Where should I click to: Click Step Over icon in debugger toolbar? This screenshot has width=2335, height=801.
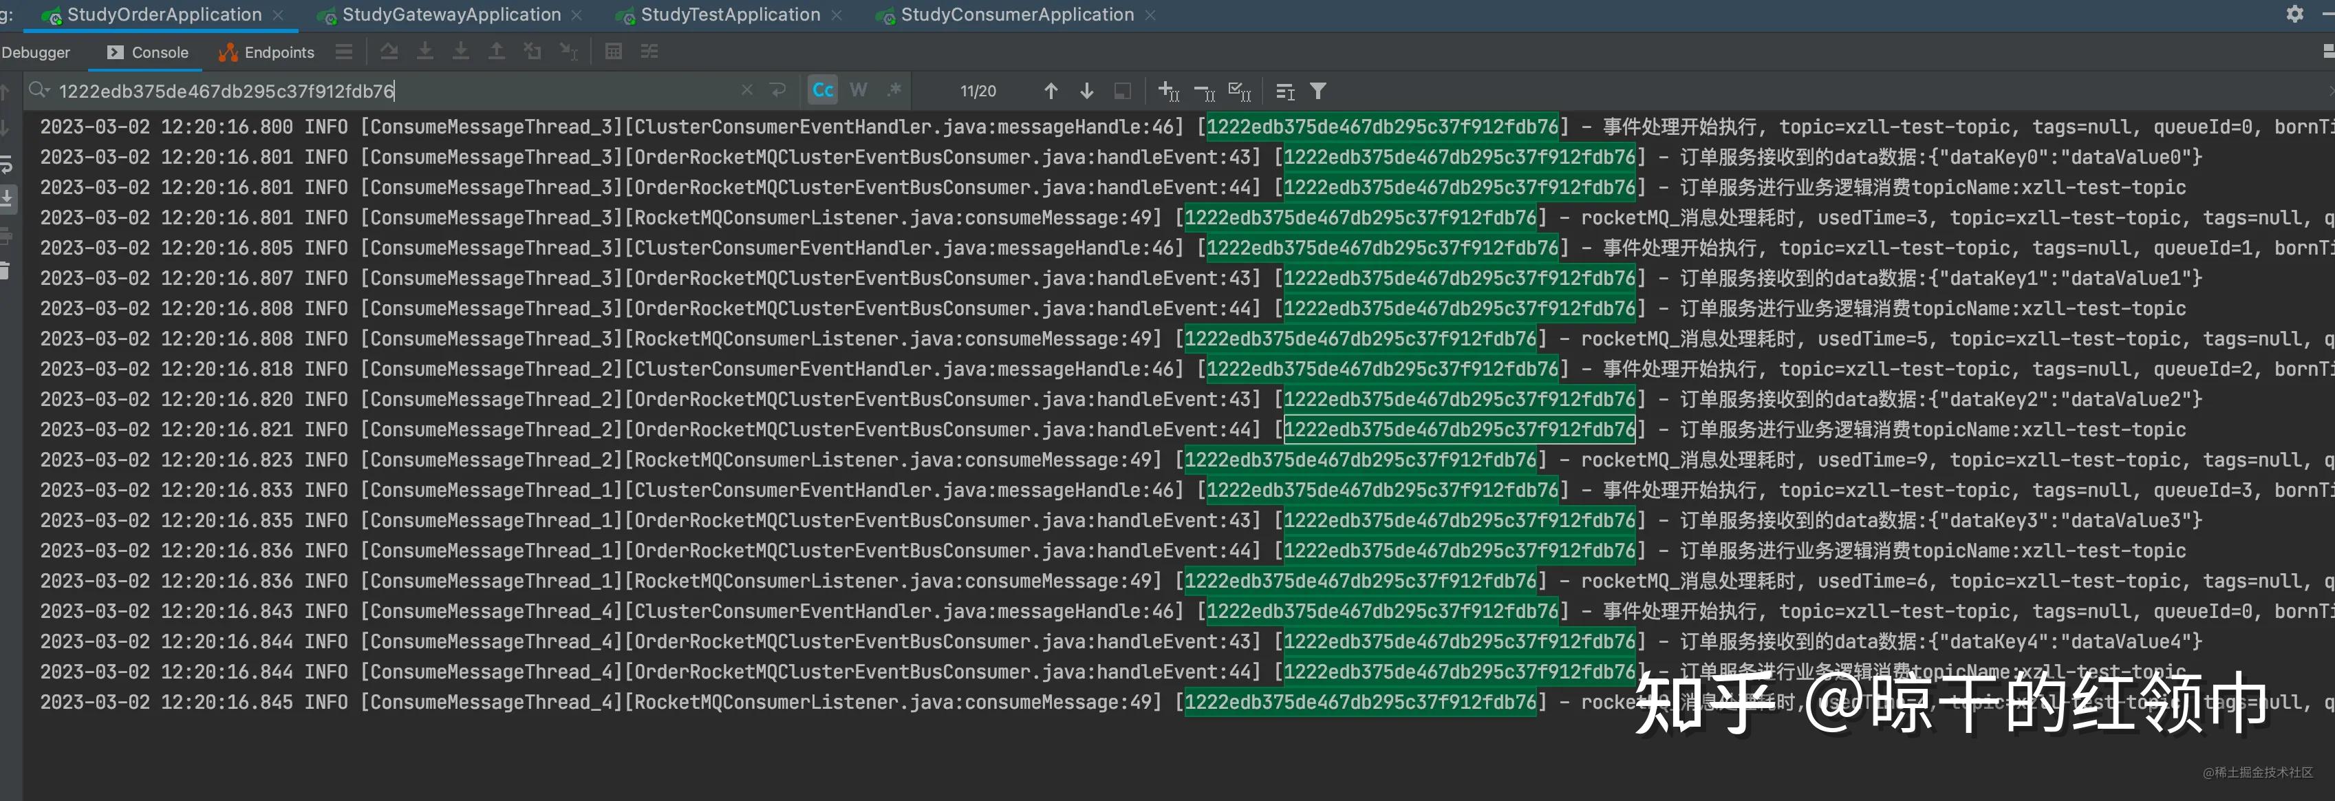(x=389, y=52)
